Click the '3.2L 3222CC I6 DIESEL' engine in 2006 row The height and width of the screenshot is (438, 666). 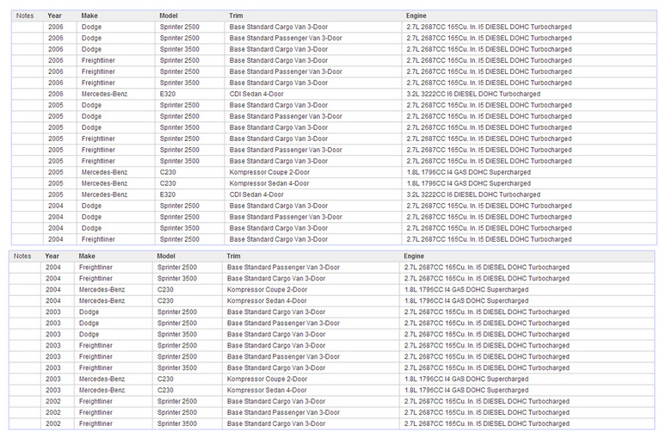pyautogui.click(x=473, y=94)
